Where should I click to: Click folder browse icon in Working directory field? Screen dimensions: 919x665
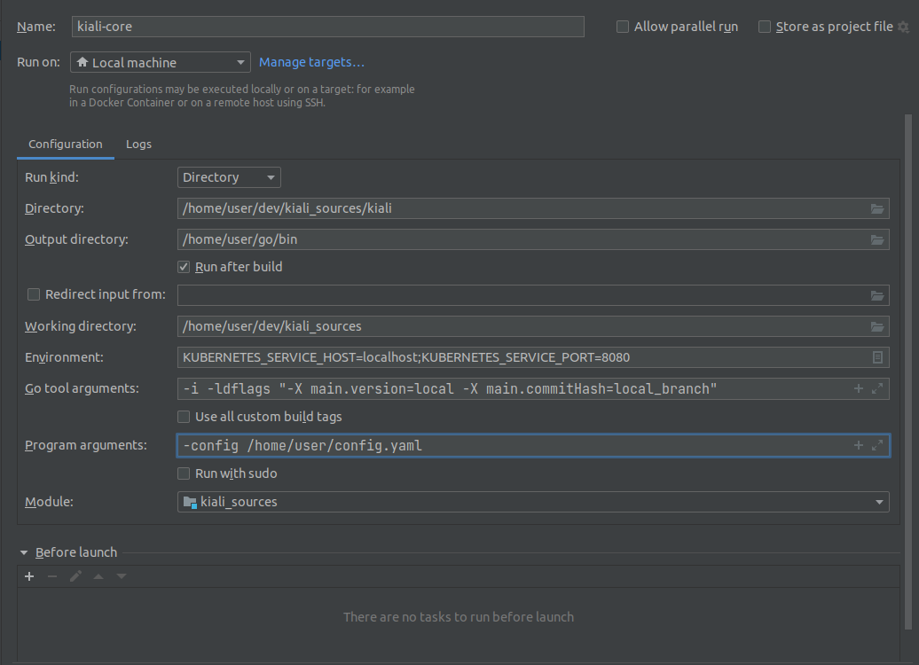tap(876, 326)
